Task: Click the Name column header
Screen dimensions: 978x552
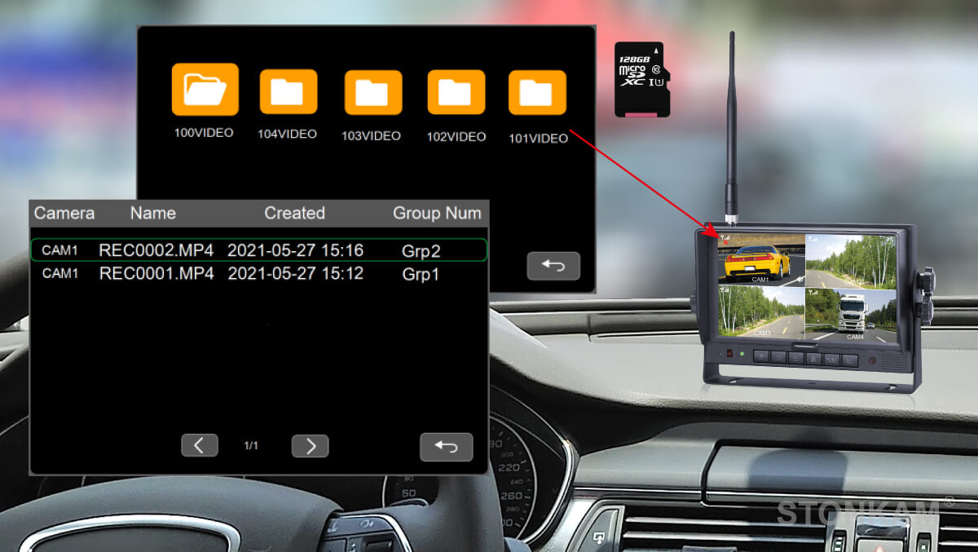Action: 153,214
